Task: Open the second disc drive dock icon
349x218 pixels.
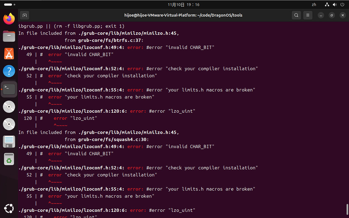Action: click(x=9, y=124)
